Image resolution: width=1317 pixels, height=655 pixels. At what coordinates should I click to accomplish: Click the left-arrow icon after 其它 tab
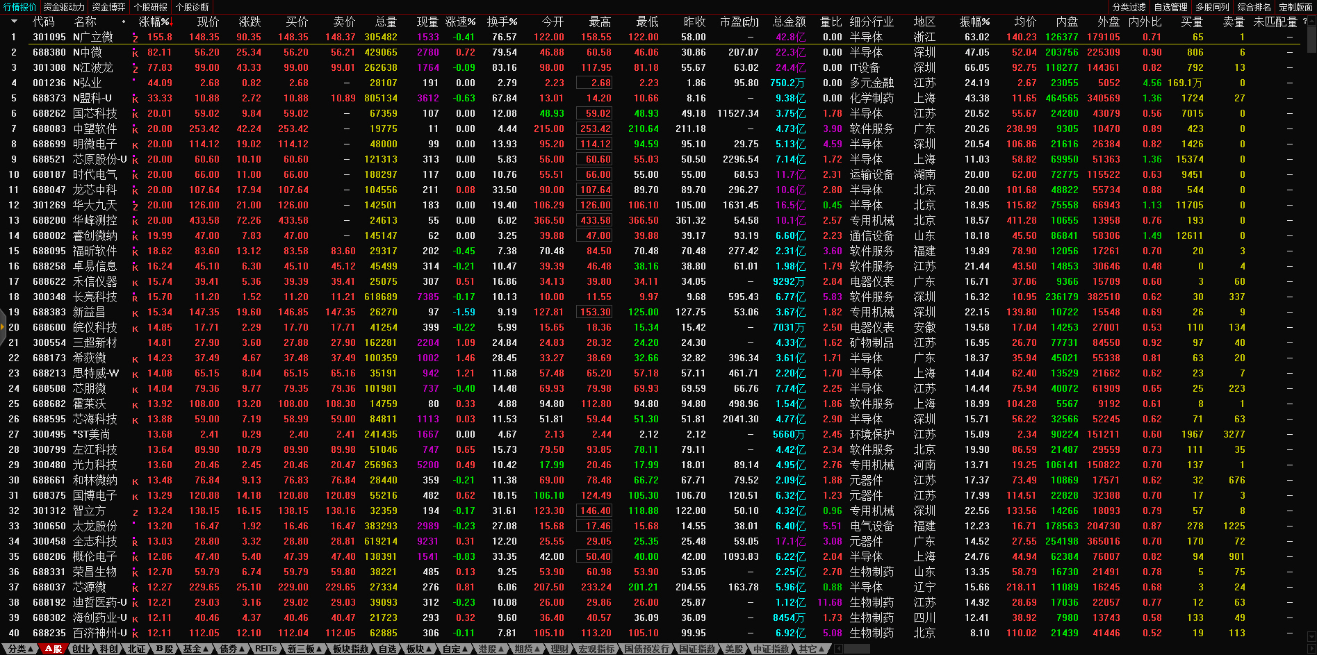coord(838,649)
